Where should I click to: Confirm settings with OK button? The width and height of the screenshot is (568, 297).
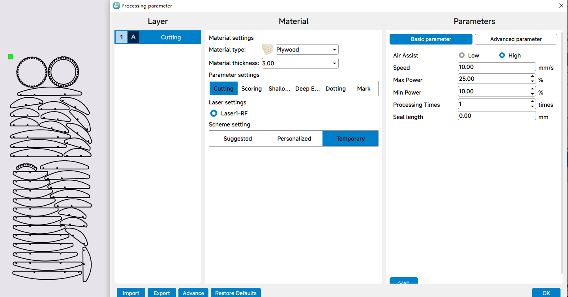point(546,293)
